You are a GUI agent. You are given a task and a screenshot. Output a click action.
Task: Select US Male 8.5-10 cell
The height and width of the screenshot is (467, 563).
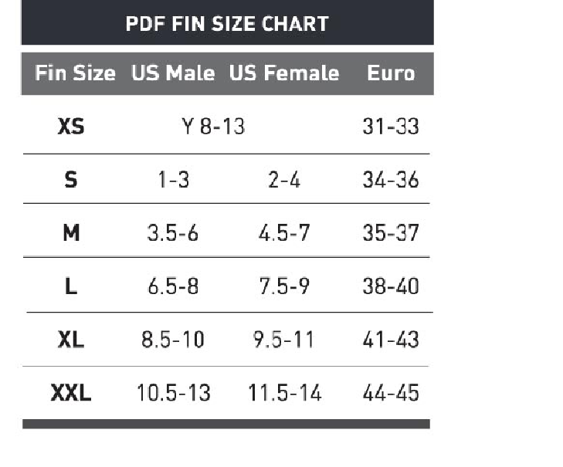click(x=173, y=339)
